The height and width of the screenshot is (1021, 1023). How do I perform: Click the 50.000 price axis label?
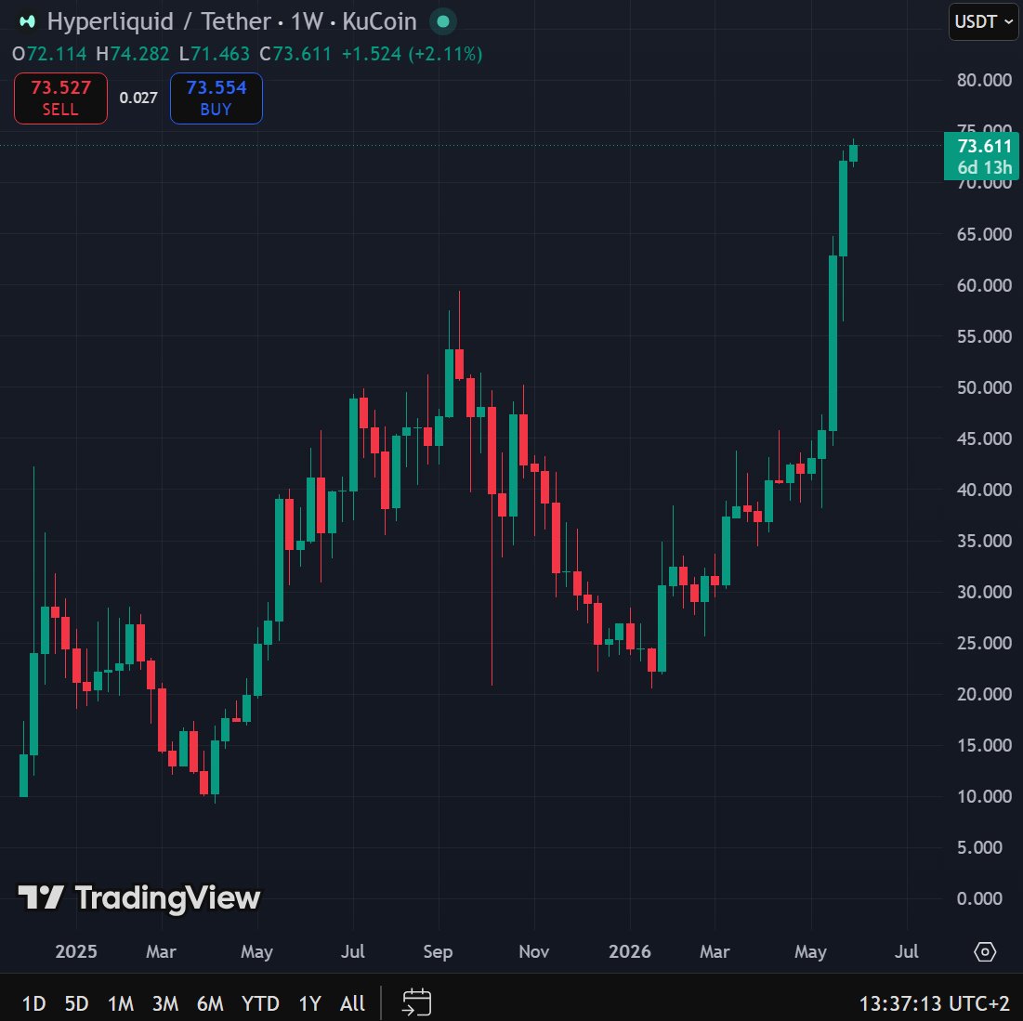984,387
